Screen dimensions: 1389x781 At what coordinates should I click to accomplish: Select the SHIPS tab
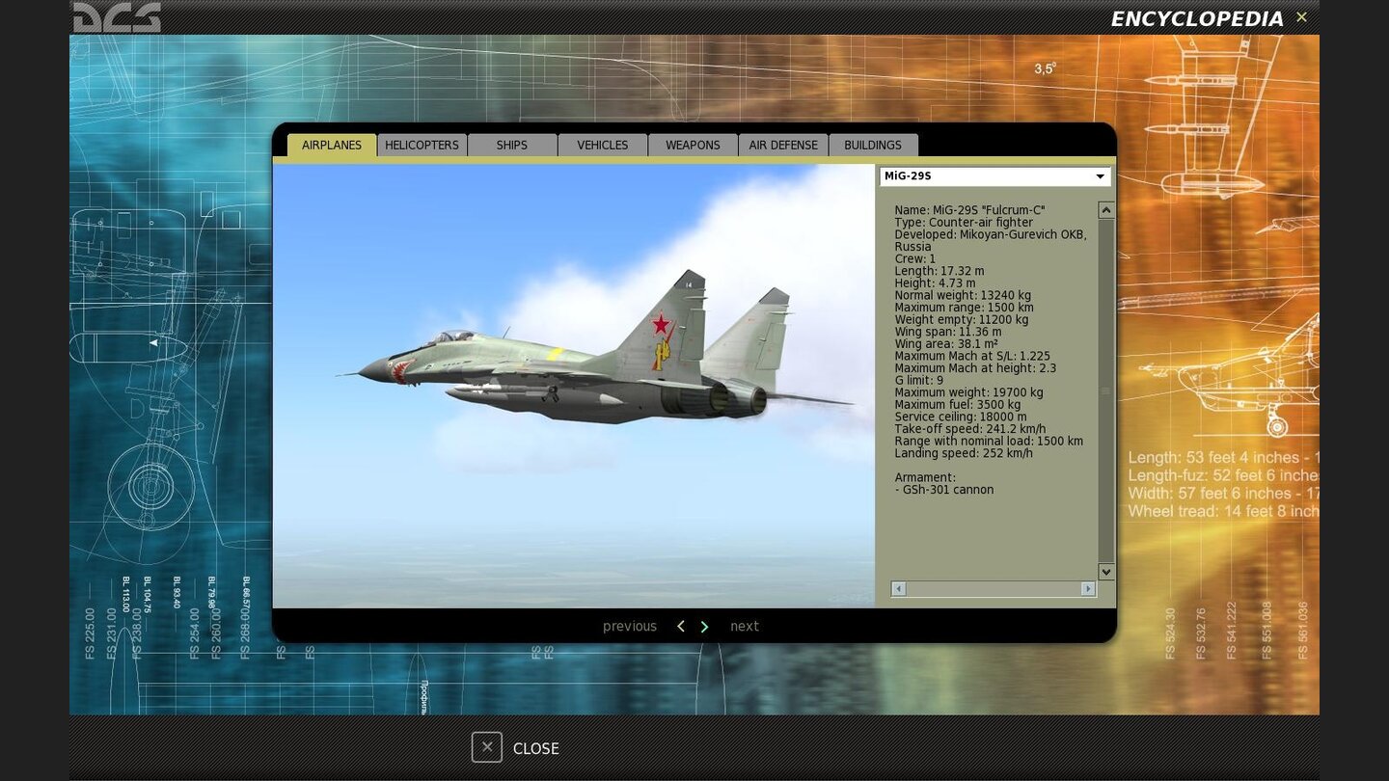click(512, 145)
